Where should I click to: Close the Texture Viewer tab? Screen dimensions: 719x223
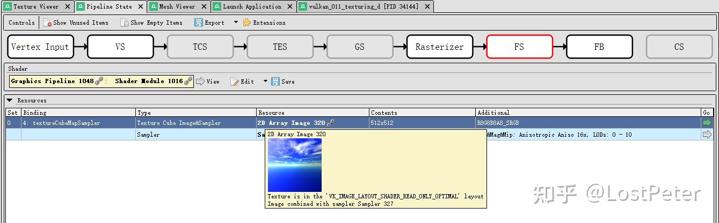click(67, 7)
